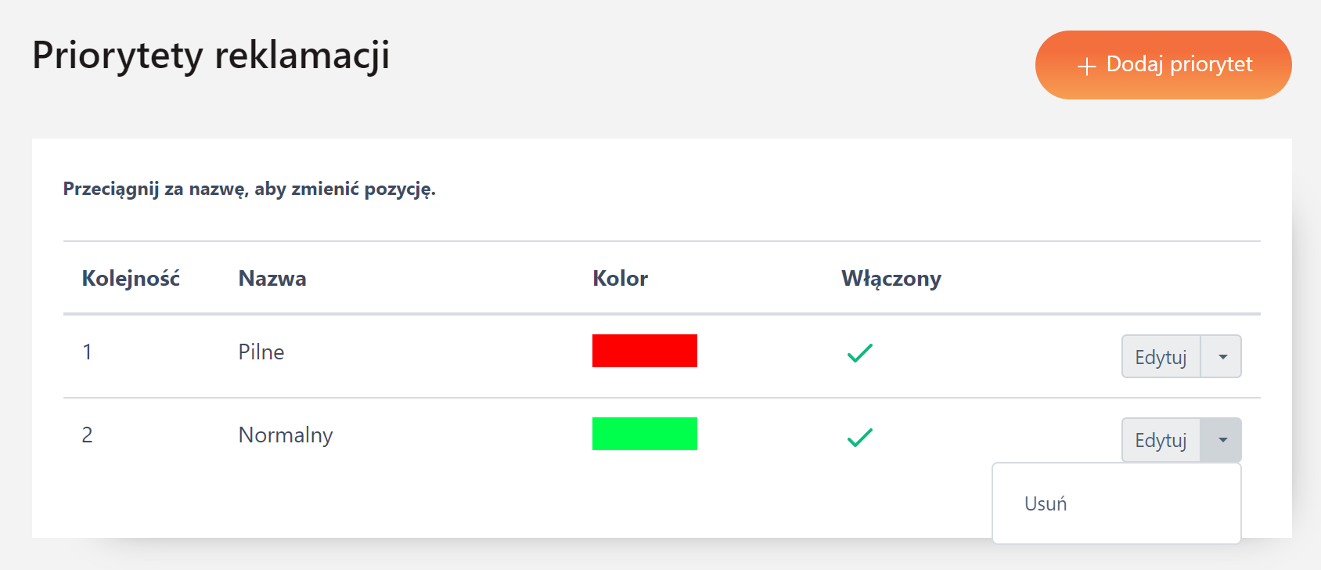
Task: Select the Normalny priority name
Action: (x=286, y=435)
